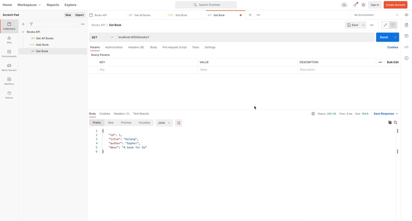Image resolution: width=412 pixels, height=221 pixels.
Task: Collapse the Books API collection
Action: (x=23, y=32)
